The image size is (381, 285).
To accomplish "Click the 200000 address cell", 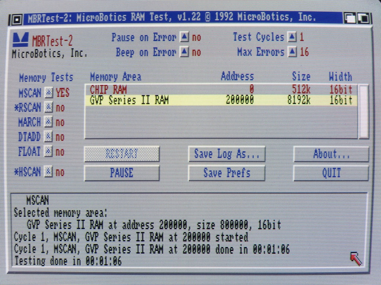I will (x=240, y=100).
